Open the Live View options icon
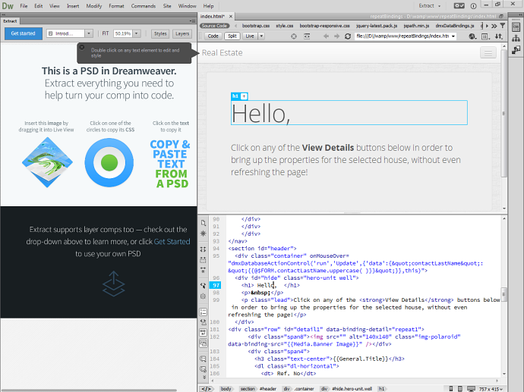The image size is (524, 392). coord(485,36)
